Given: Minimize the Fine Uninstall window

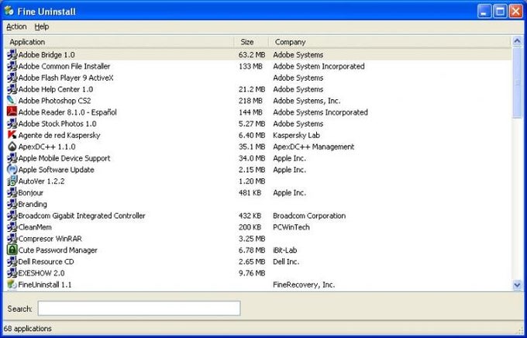Looking at the screenshot, I should point(484,12).
